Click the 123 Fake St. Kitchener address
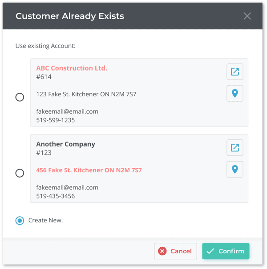Image resolution: width=267 pixels, height=269 pixels. 86,94
